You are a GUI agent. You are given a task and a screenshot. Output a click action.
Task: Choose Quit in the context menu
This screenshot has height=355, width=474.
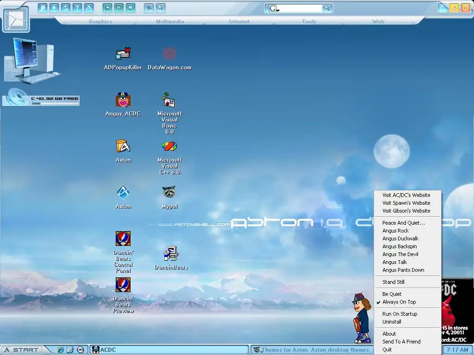coord(407,349)
